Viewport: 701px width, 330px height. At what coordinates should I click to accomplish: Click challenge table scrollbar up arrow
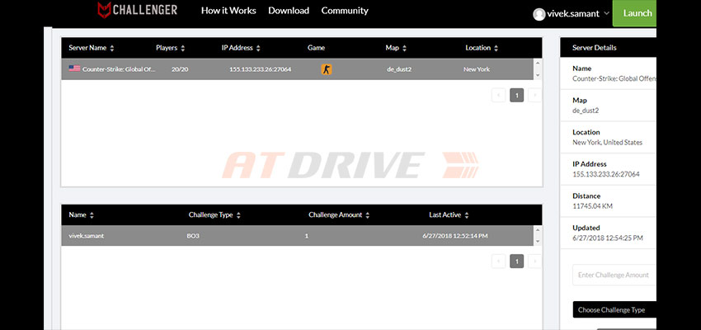click(538, 230)
